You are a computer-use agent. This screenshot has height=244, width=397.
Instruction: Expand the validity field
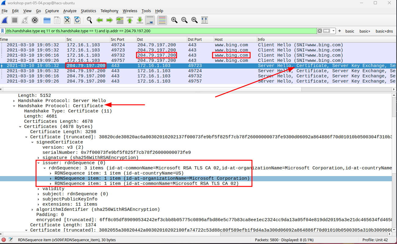click(x=39, y=189)
